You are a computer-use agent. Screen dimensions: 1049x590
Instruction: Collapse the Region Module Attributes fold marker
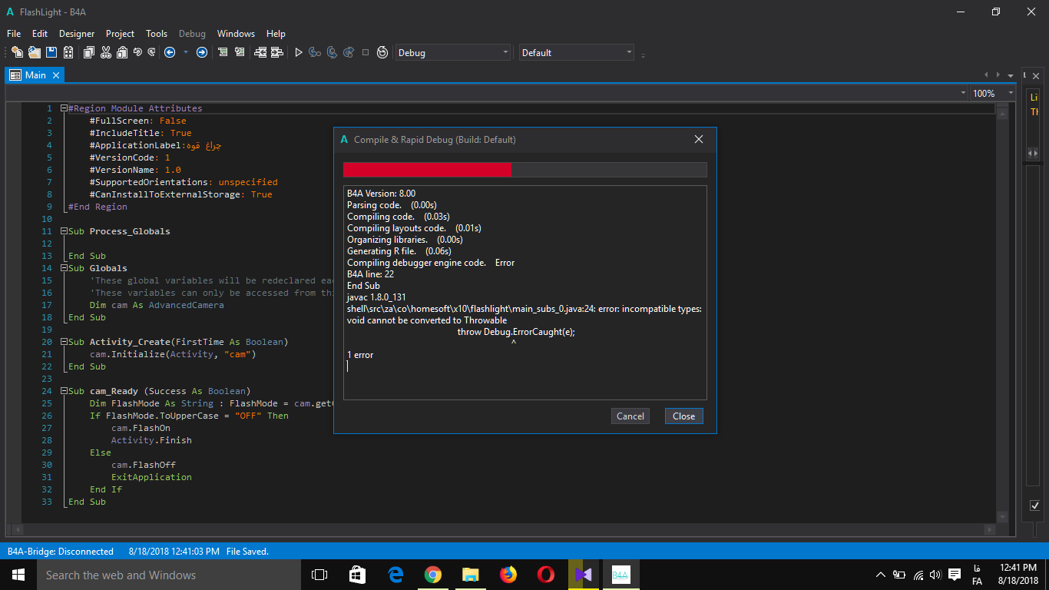(65, 108)
